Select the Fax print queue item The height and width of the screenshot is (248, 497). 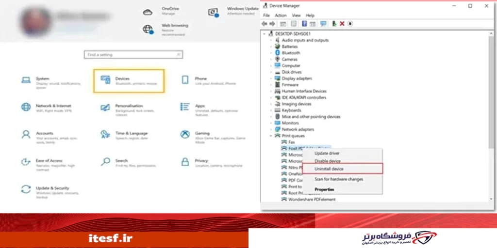(x=291, y=142)
